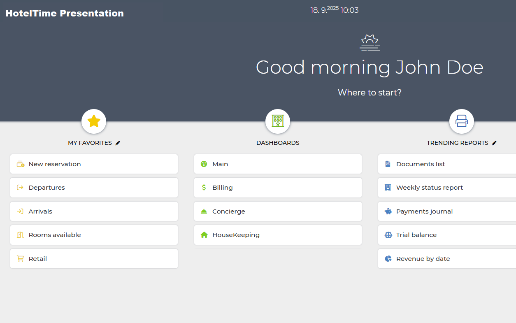Click the Good morning John Doe greeting
Screen dimensions: 516x323
(x=370, y=67)
